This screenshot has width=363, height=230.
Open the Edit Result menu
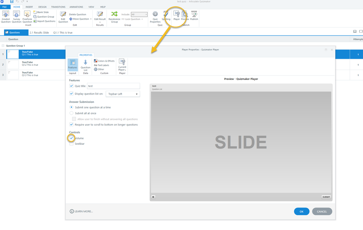(100, 17)
